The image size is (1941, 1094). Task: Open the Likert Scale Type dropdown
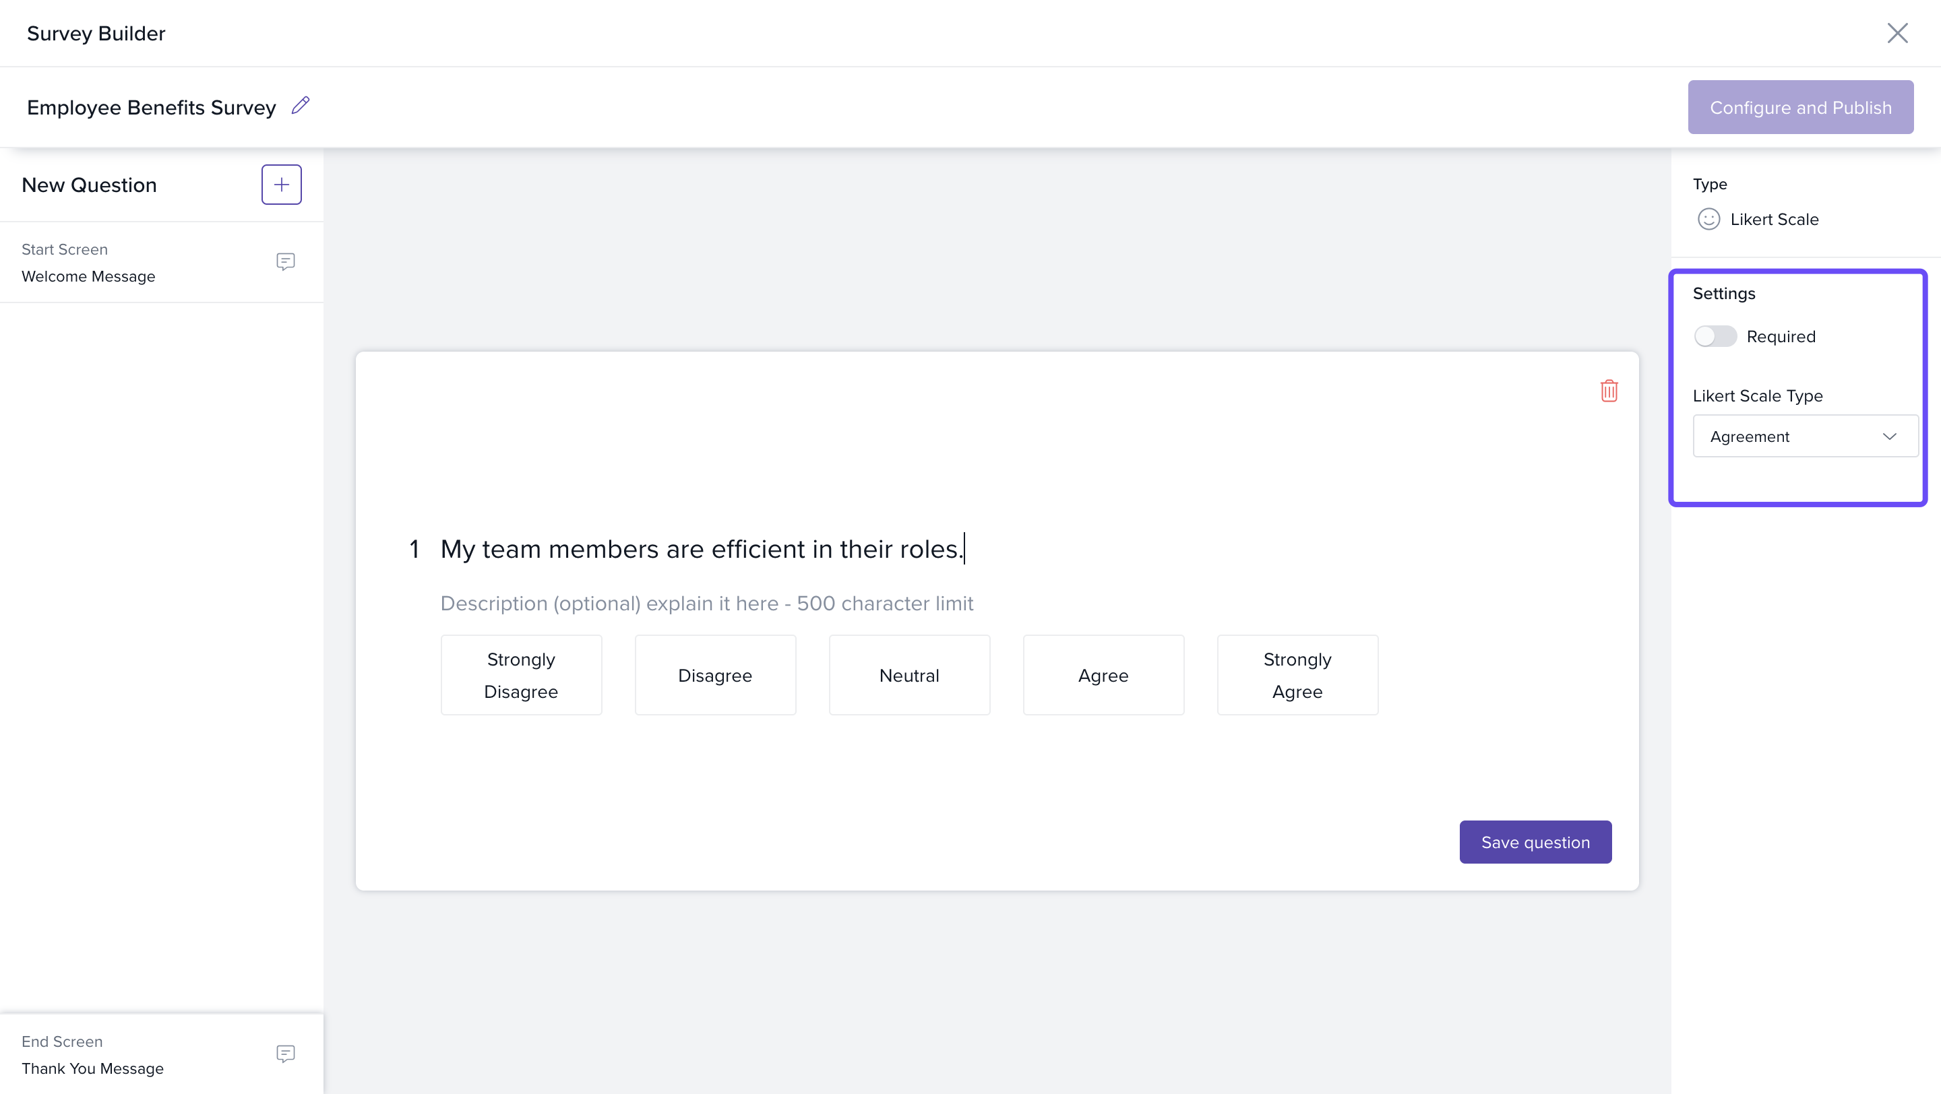click(x=1804, y=436)
